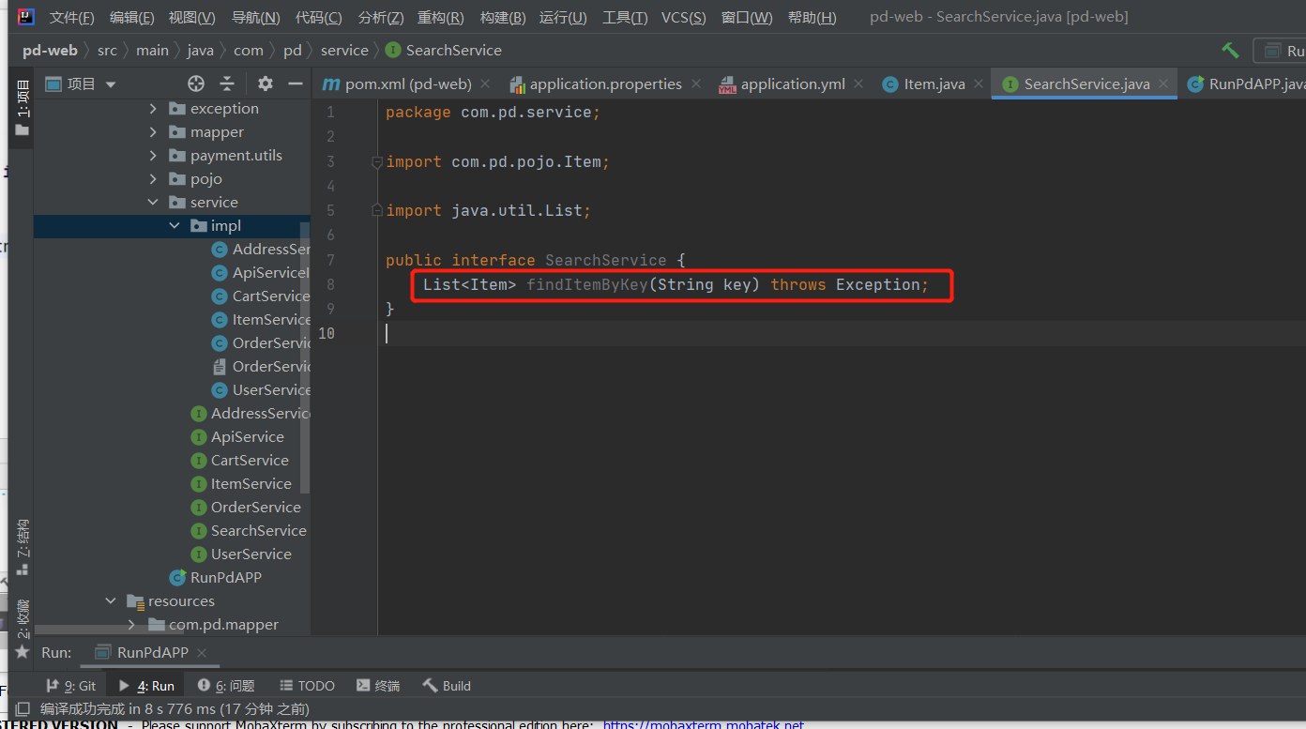
Task: Open the 1: 项目 side tool window
Action: [23, 108]
